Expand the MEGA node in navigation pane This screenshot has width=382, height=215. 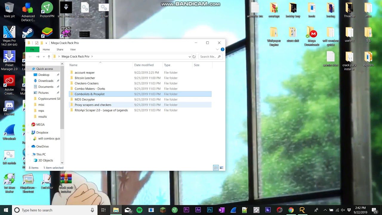(29, 125)
